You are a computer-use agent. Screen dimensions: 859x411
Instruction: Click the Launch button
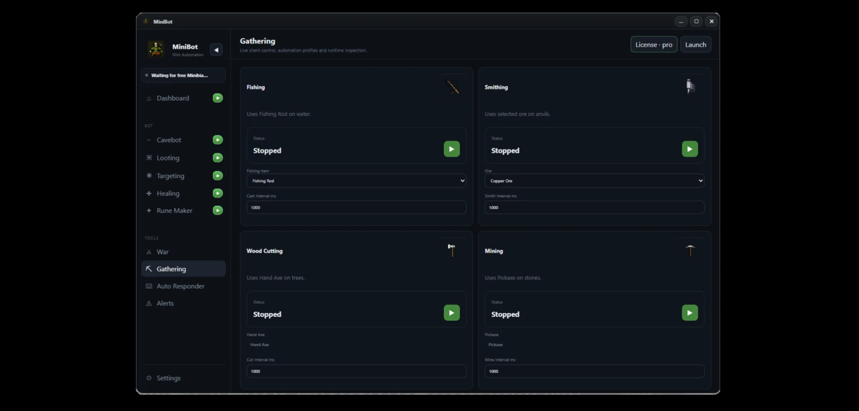695,44
